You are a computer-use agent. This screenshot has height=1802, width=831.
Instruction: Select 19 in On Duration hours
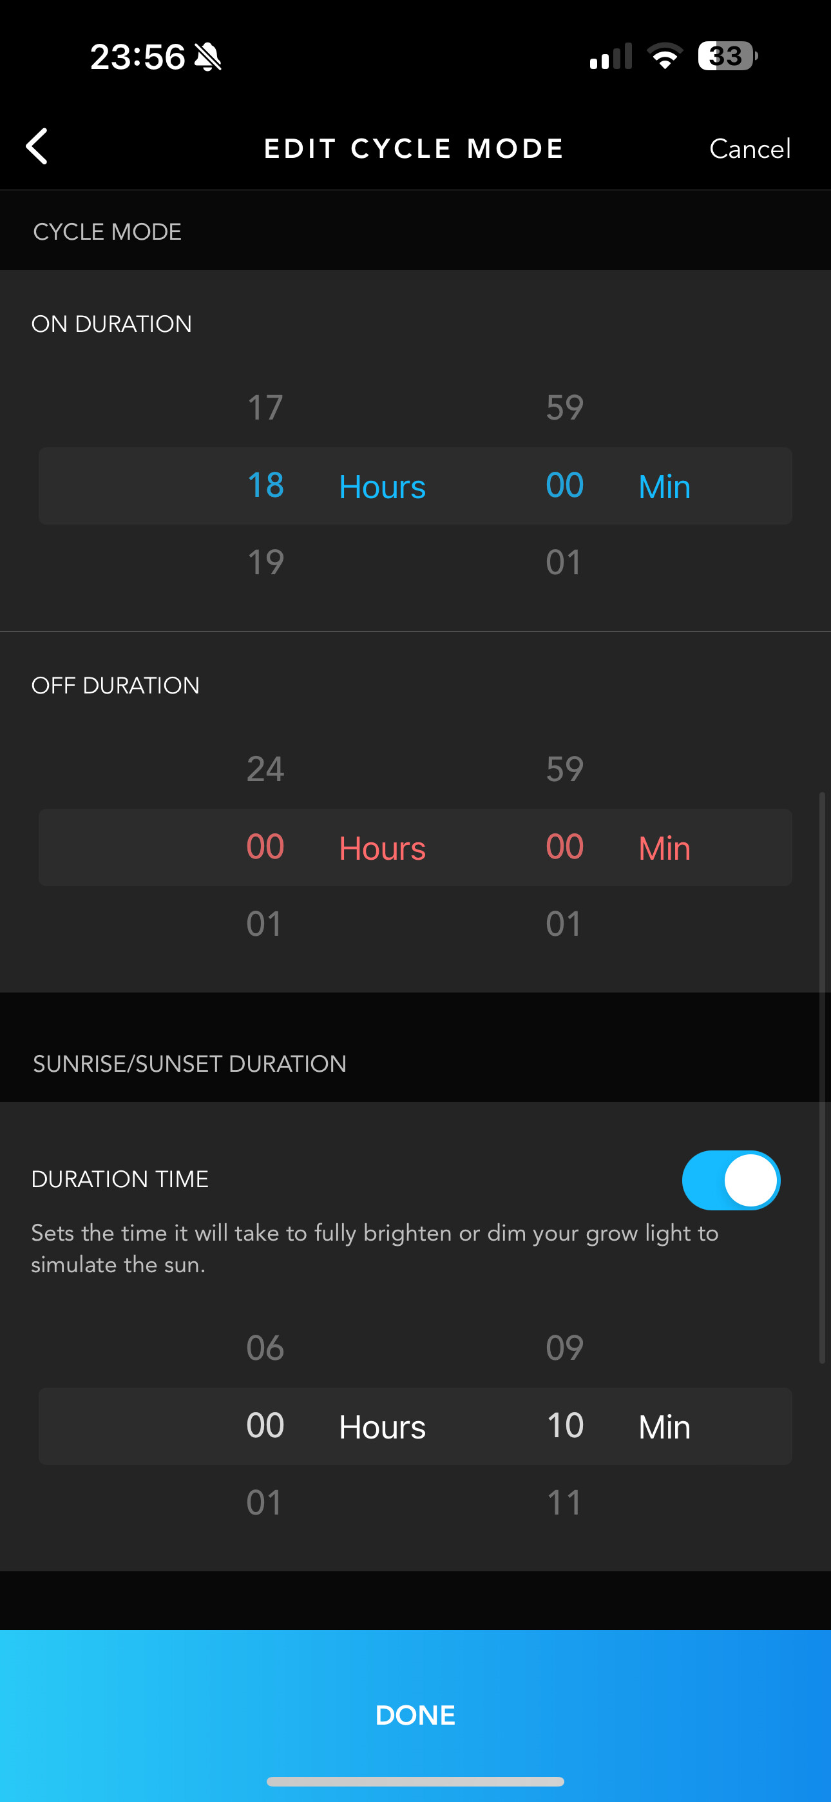(265, 563)
